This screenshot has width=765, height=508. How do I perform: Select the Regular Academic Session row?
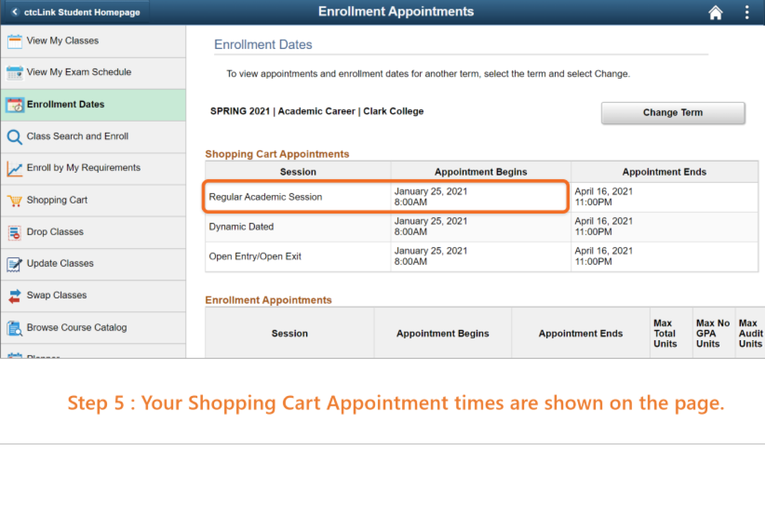pyautogui.click(x=265, y=197)
